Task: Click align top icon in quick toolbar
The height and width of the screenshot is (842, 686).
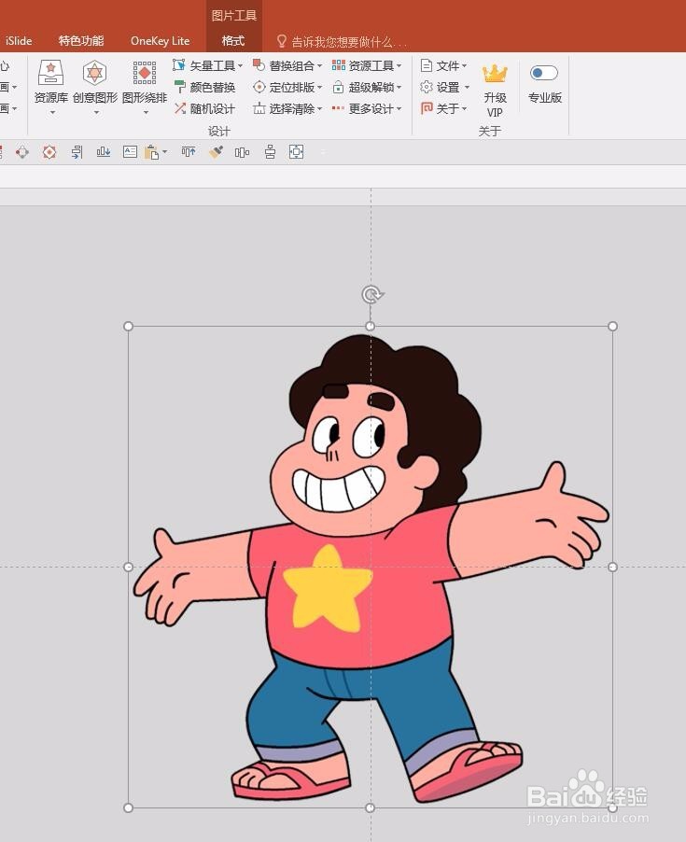Action: 189,152
